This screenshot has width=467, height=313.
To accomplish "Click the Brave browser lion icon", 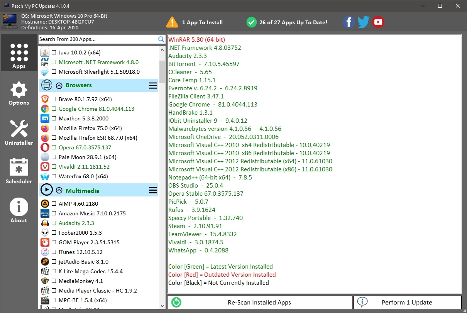I will [x=45, y=99].
